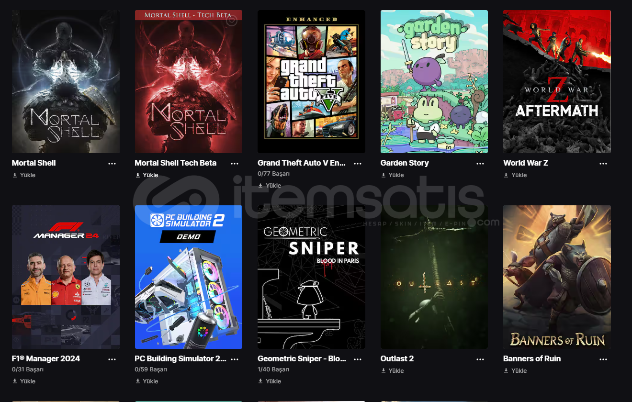Open the F1 Manager 24 cover thumbnail
The height and width of the screenshot is (402, 632).
[x=66, y=277]
